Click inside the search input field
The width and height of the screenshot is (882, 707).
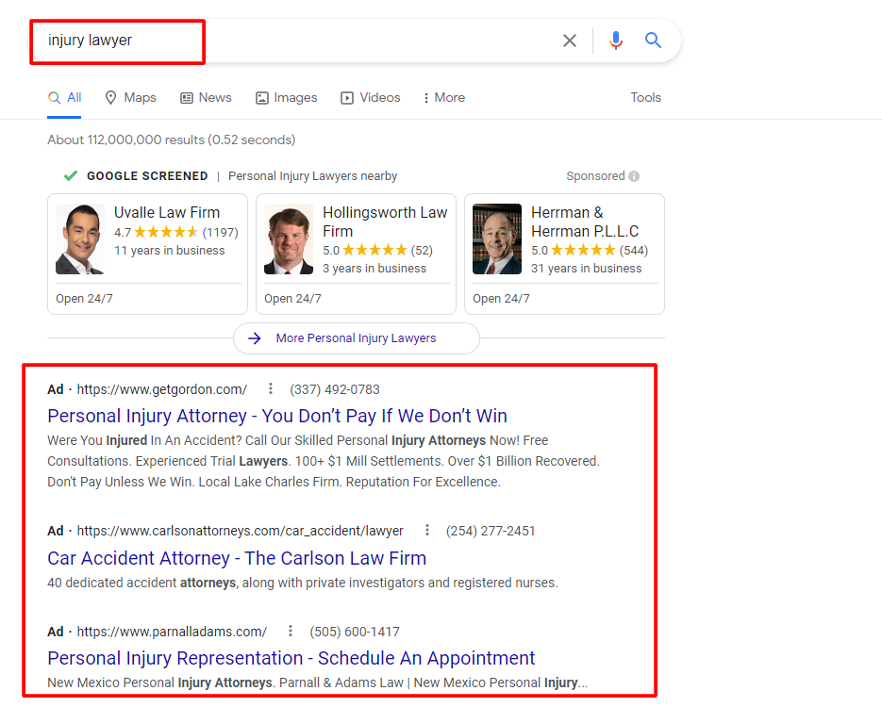[x=283, y=41]
